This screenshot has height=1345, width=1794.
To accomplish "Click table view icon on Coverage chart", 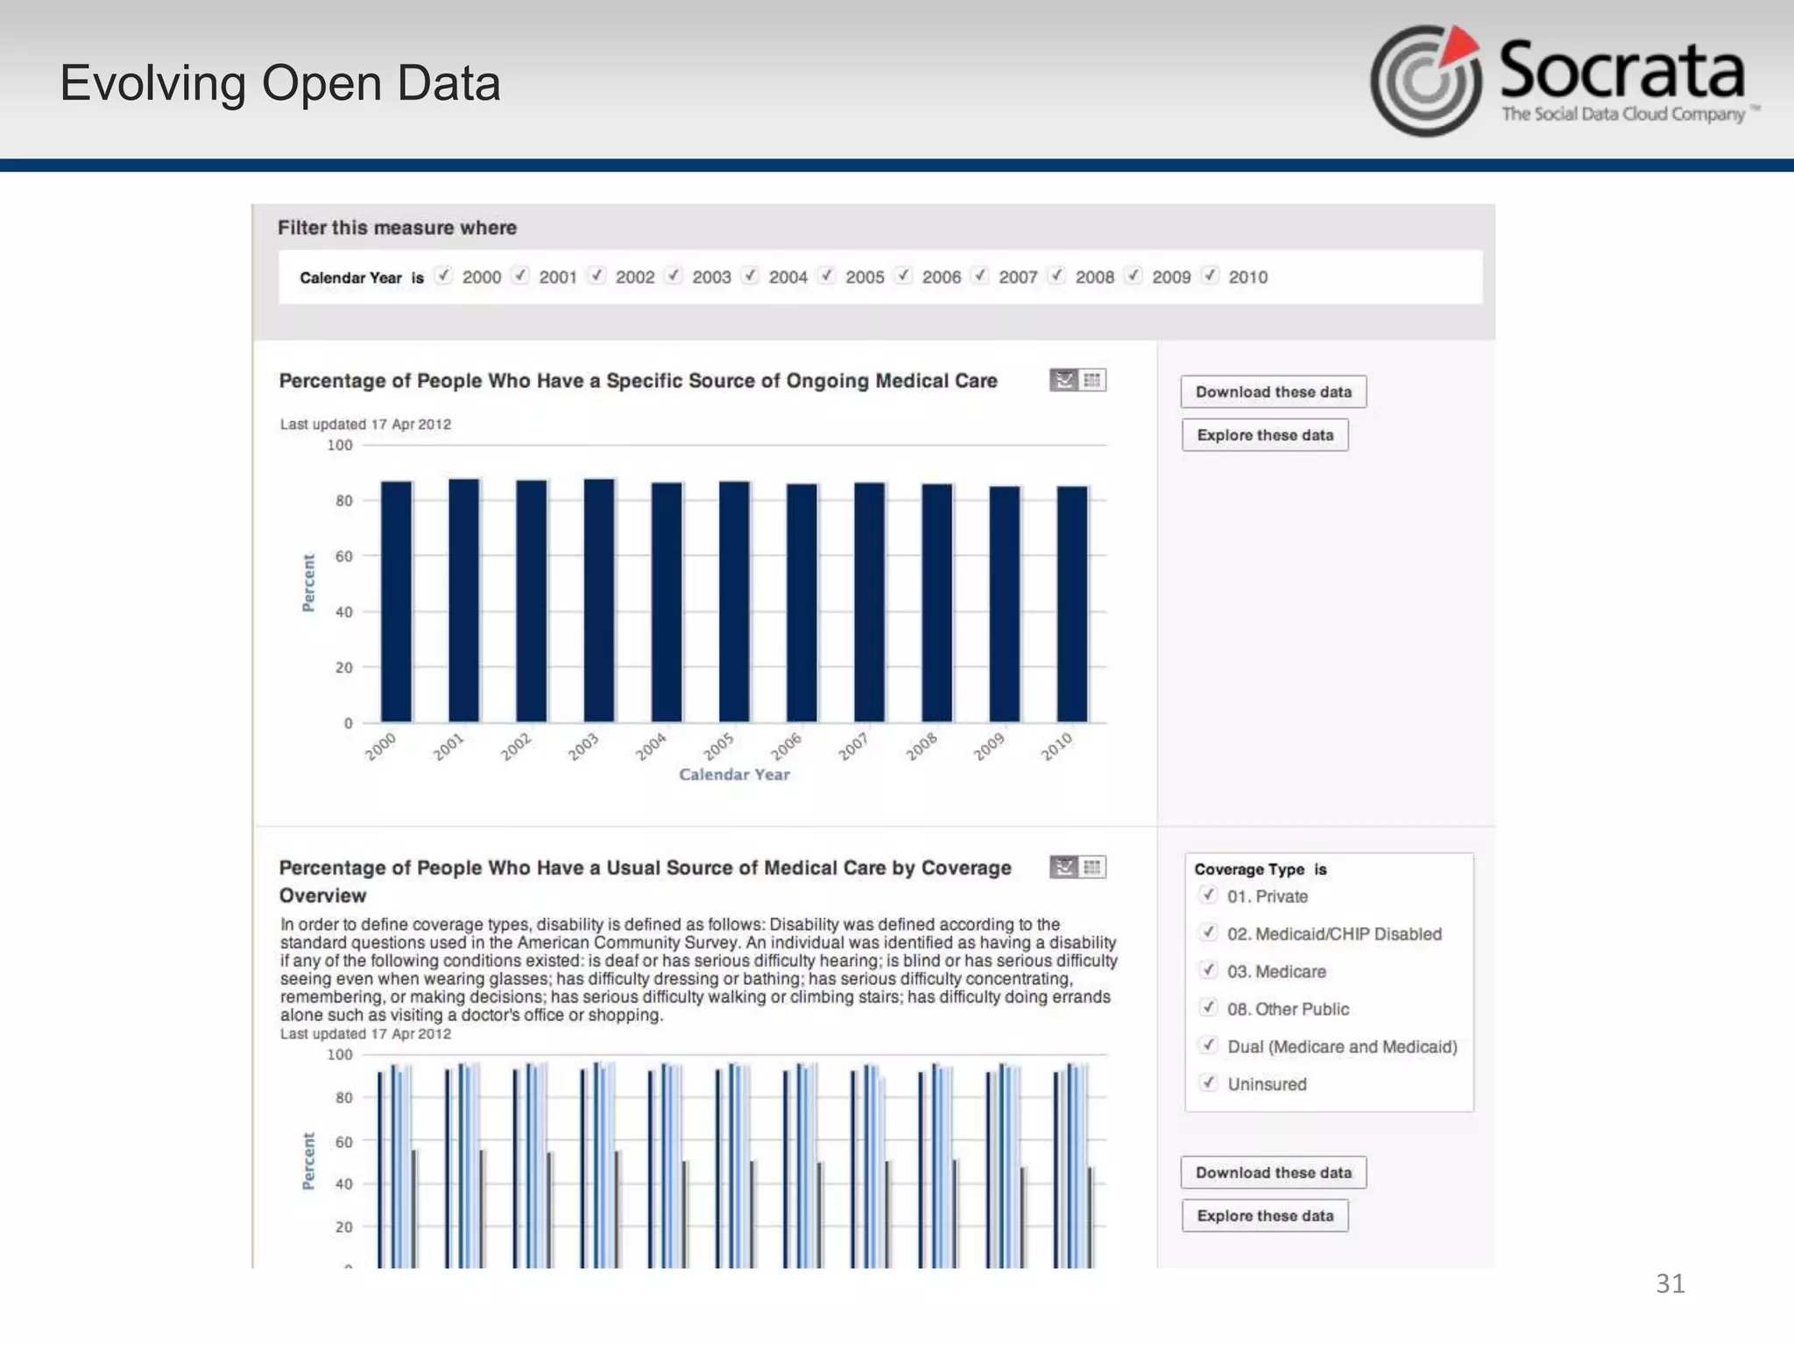I will [x=1092, y=867].
